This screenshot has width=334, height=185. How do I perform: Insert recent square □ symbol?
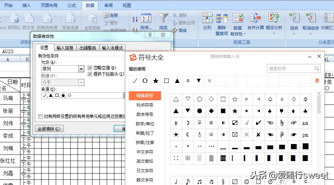click(166, 81)
